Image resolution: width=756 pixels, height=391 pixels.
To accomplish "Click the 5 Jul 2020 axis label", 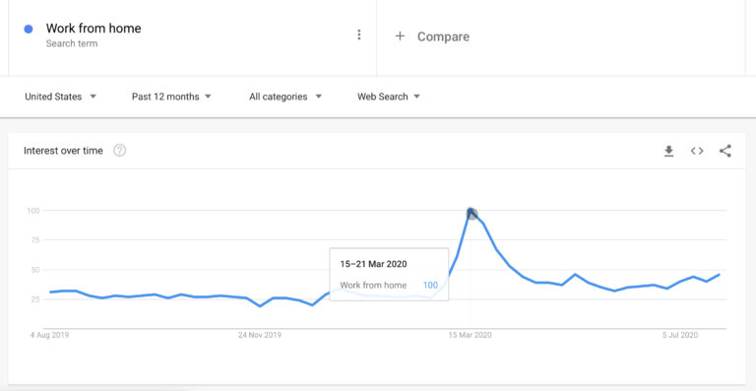I will (x=680, y=335).
